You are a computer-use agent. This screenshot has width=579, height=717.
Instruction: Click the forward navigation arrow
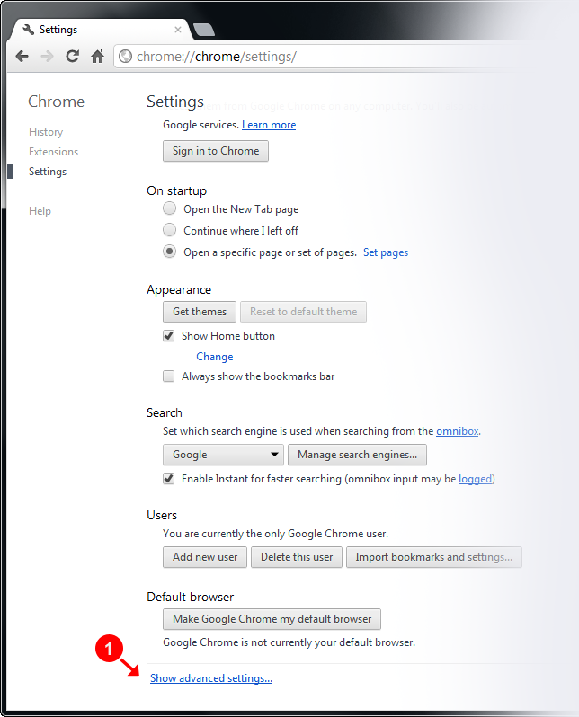(x=47, y=57)
